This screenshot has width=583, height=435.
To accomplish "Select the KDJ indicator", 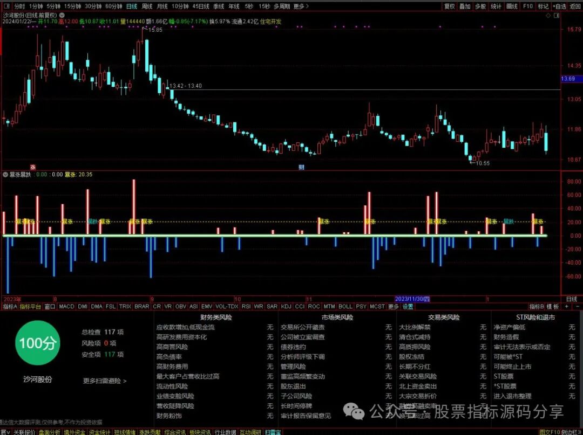I will (x=286, y=307).
